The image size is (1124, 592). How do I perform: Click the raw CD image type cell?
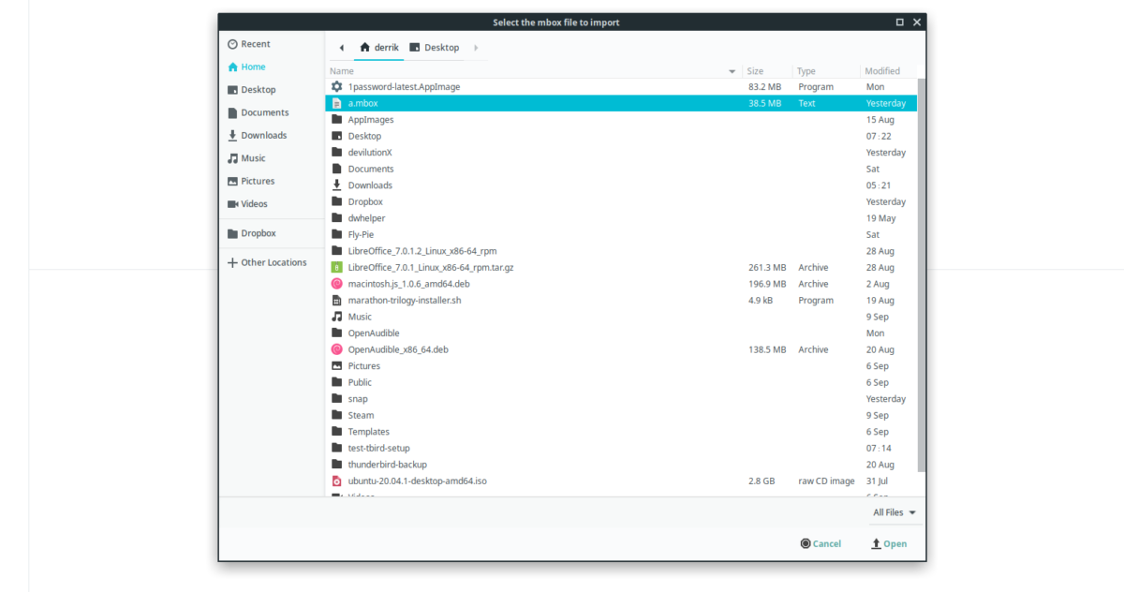tap(826, 481)
